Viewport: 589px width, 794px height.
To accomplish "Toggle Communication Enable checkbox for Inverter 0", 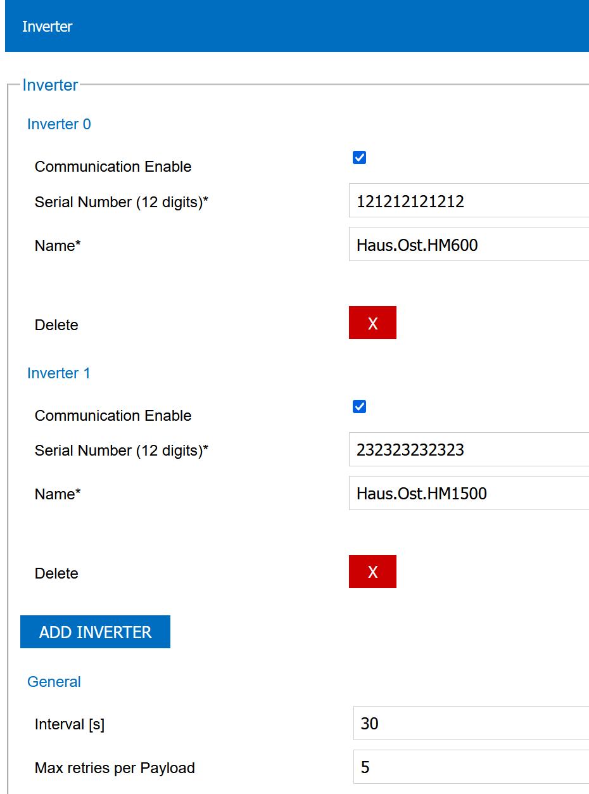I will point(359,158).
